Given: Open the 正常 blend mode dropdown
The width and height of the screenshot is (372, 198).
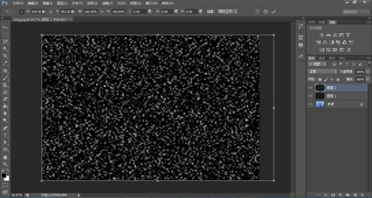Looking at the screenshot, I should (x=323, y=72).
